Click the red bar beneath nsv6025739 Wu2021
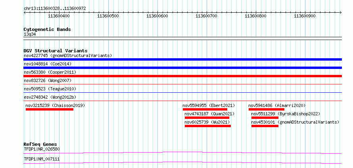 (x=208, y=126)
